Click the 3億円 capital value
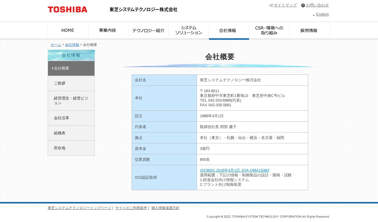The height and width of the screenshot is (222, 378). [205, 149]
